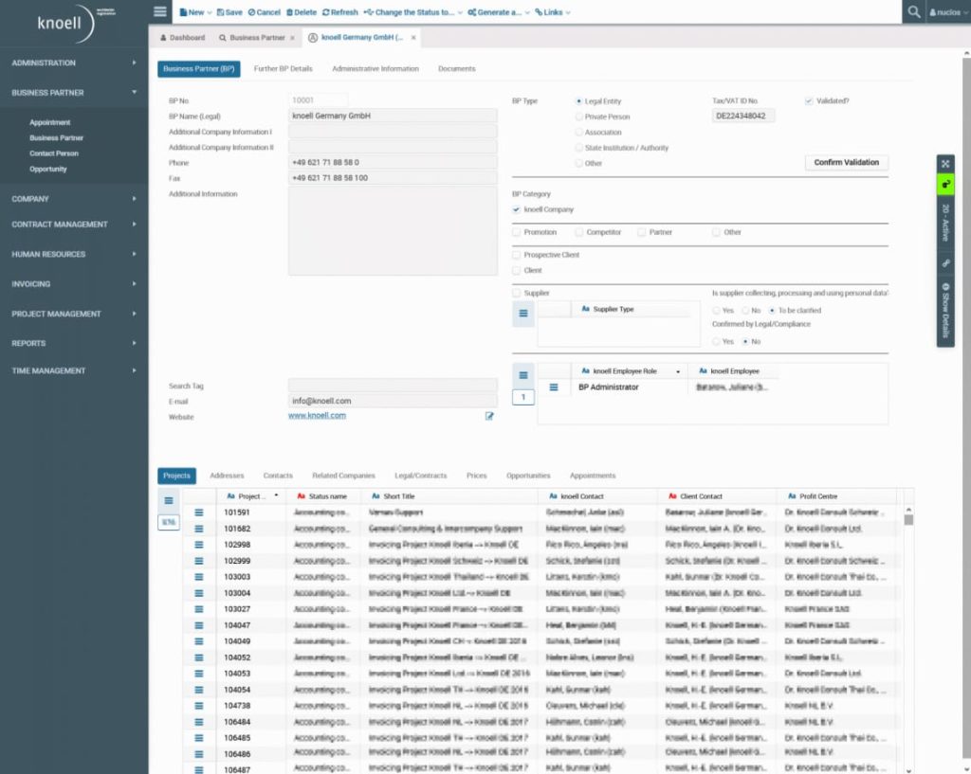Click the Save toolbar button

[x=229, y=12]
